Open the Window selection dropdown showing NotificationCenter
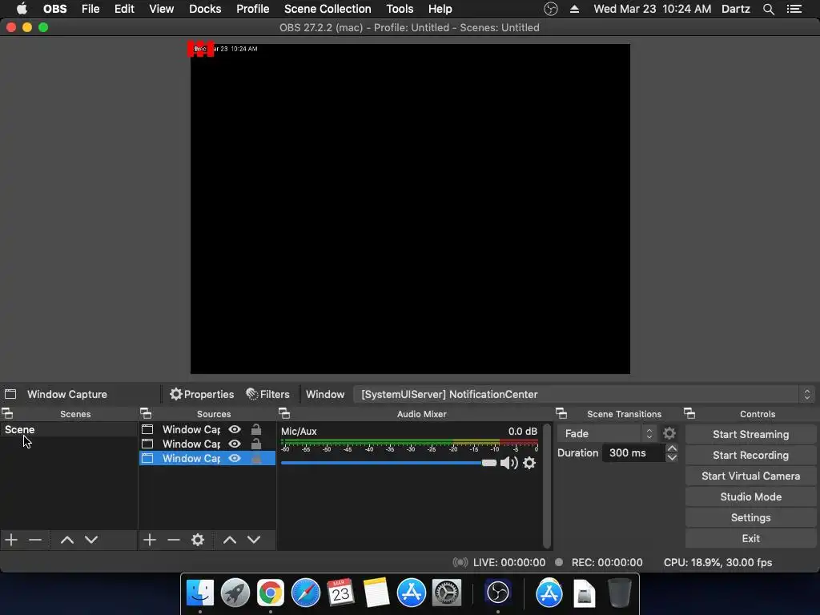820x615 pixels. coord(584,394)
